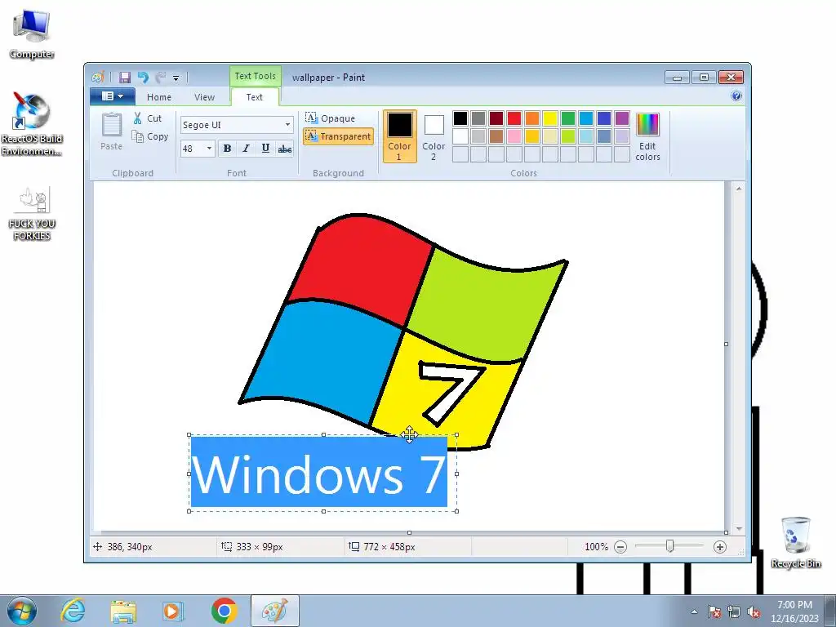Screen dimensions: 836x627
Task: Click the Paste clipboard button
Action: (x=111, y=131)
